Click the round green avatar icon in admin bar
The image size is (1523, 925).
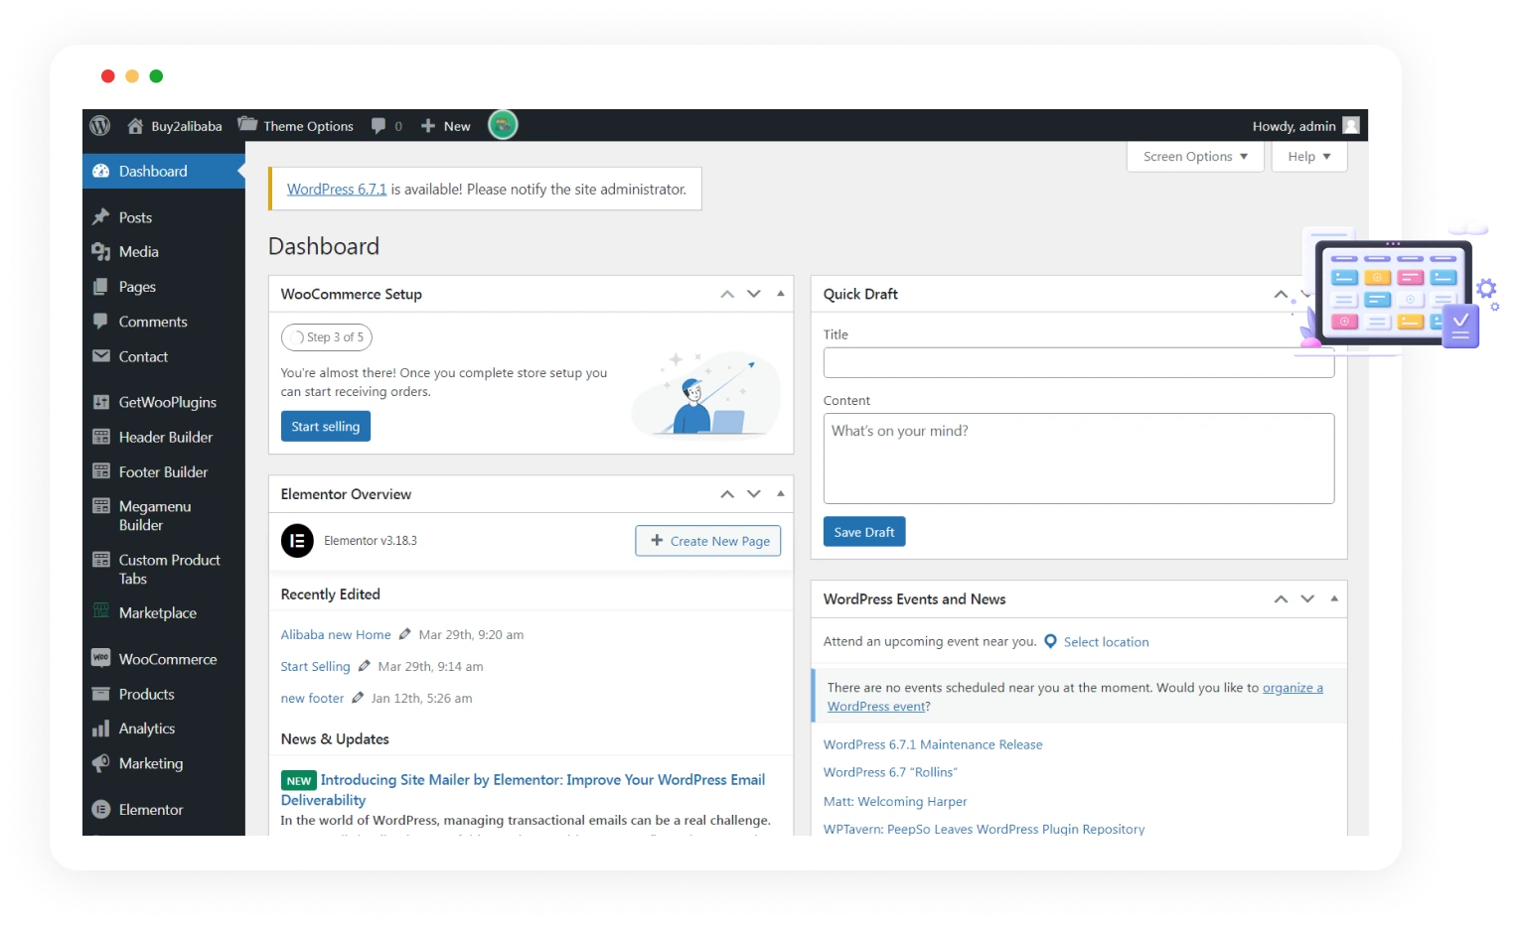pos(503,125)
